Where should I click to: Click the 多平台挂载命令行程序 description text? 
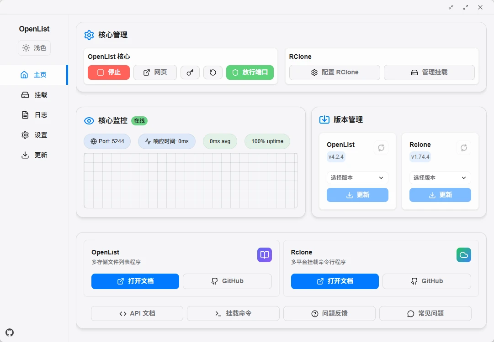318,262
